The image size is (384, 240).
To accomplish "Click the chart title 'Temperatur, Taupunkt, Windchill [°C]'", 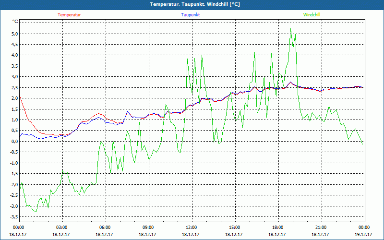I will click(195, 4).
